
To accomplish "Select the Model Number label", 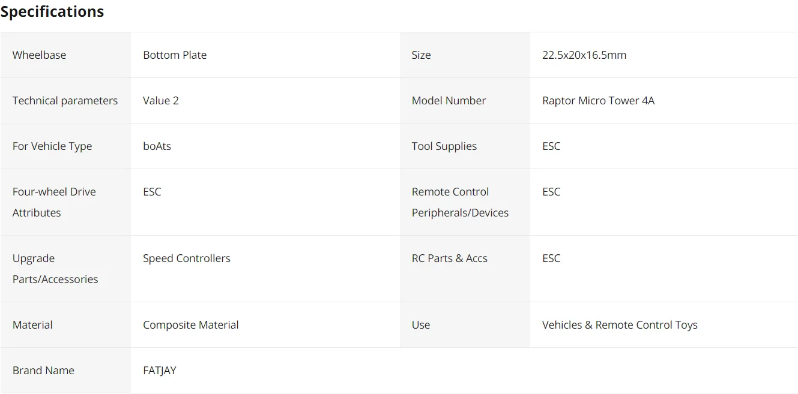I will [x=449, y=101].
